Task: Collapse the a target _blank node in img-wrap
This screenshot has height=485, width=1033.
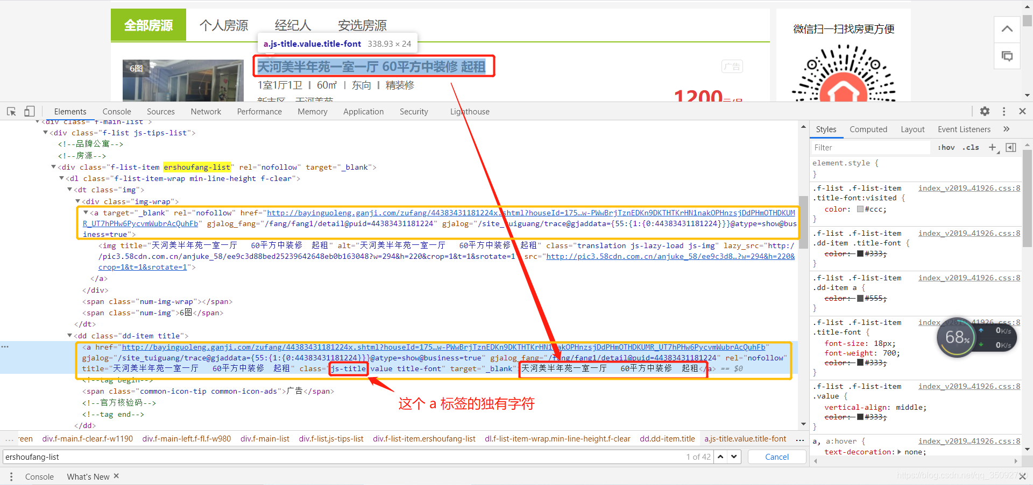Action: [x=86, y=213]
